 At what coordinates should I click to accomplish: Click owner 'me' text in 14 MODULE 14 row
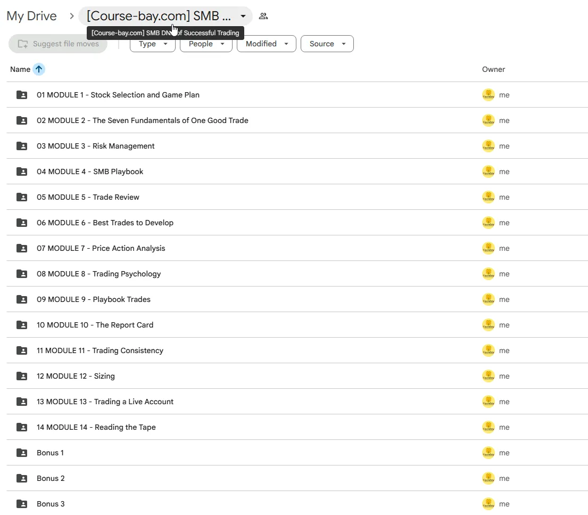point(504,427)
